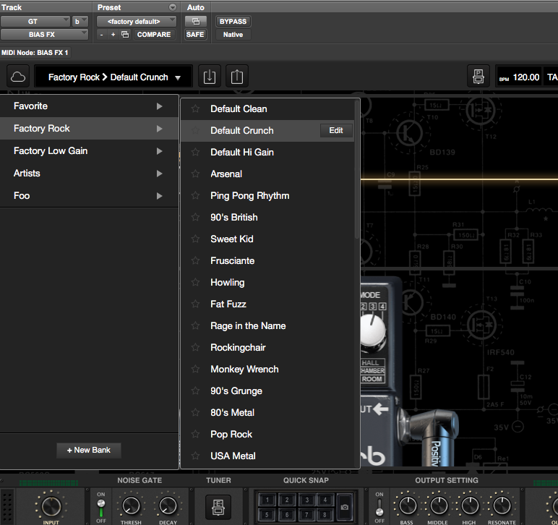The width and height of the screenshot is (558, 525).
Task: Select the Factory Rock bank
Action: (89, 129)
